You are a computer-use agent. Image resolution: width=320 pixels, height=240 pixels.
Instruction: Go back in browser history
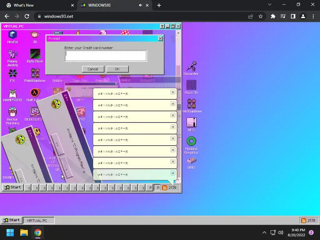coord(7,16)
